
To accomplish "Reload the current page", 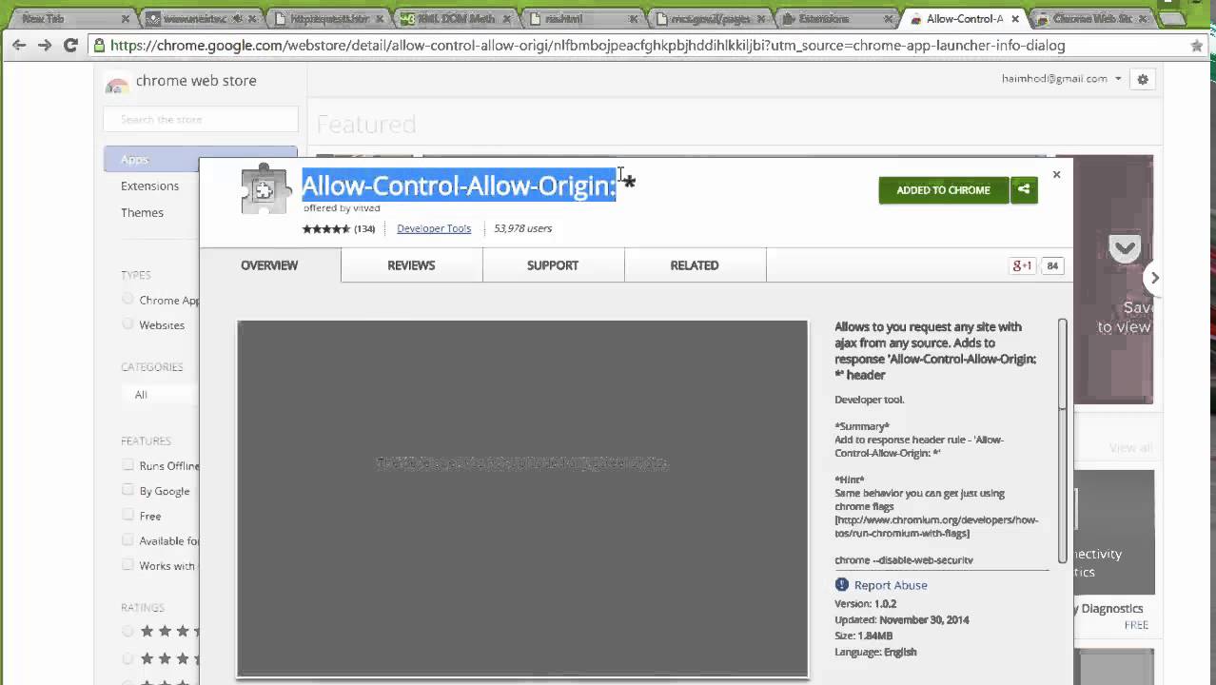I will 70,45.
